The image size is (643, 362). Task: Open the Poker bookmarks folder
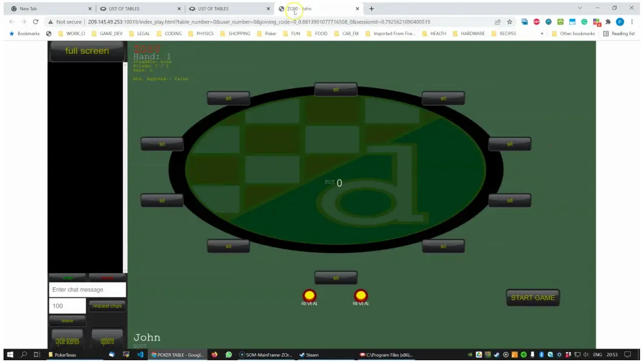coord(269,33)
